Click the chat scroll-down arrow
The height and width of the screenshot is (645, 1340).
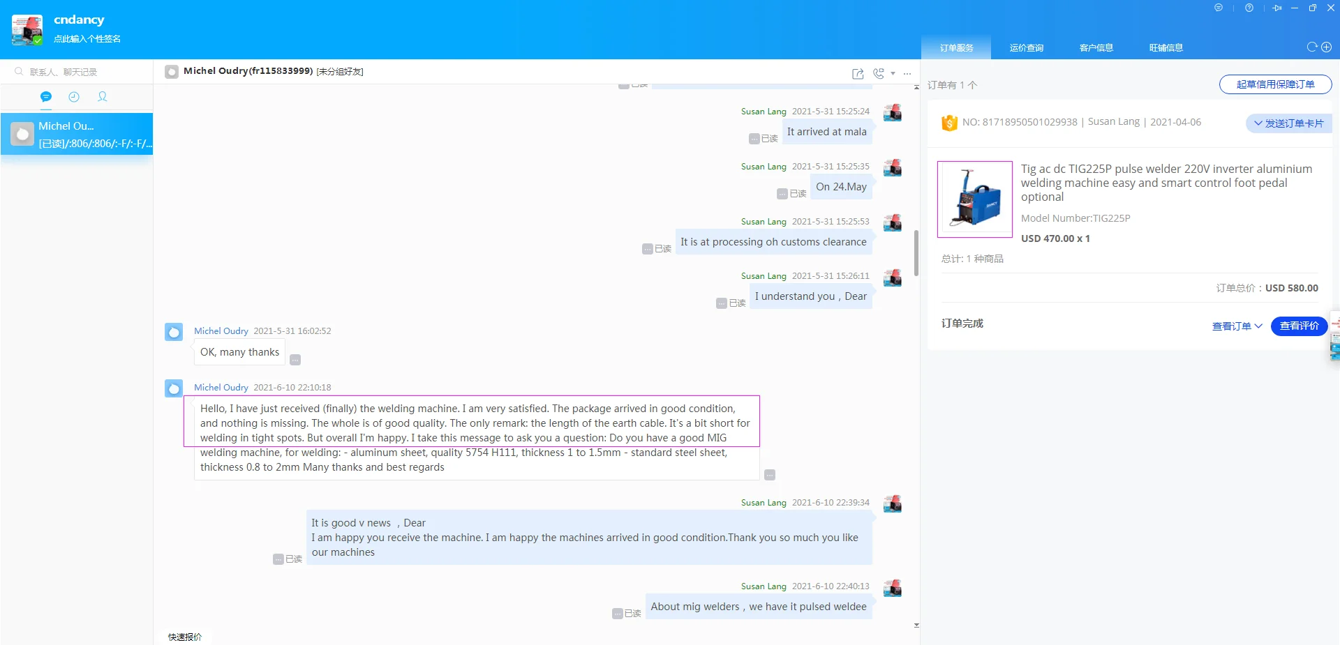click(x=916, y=625)
